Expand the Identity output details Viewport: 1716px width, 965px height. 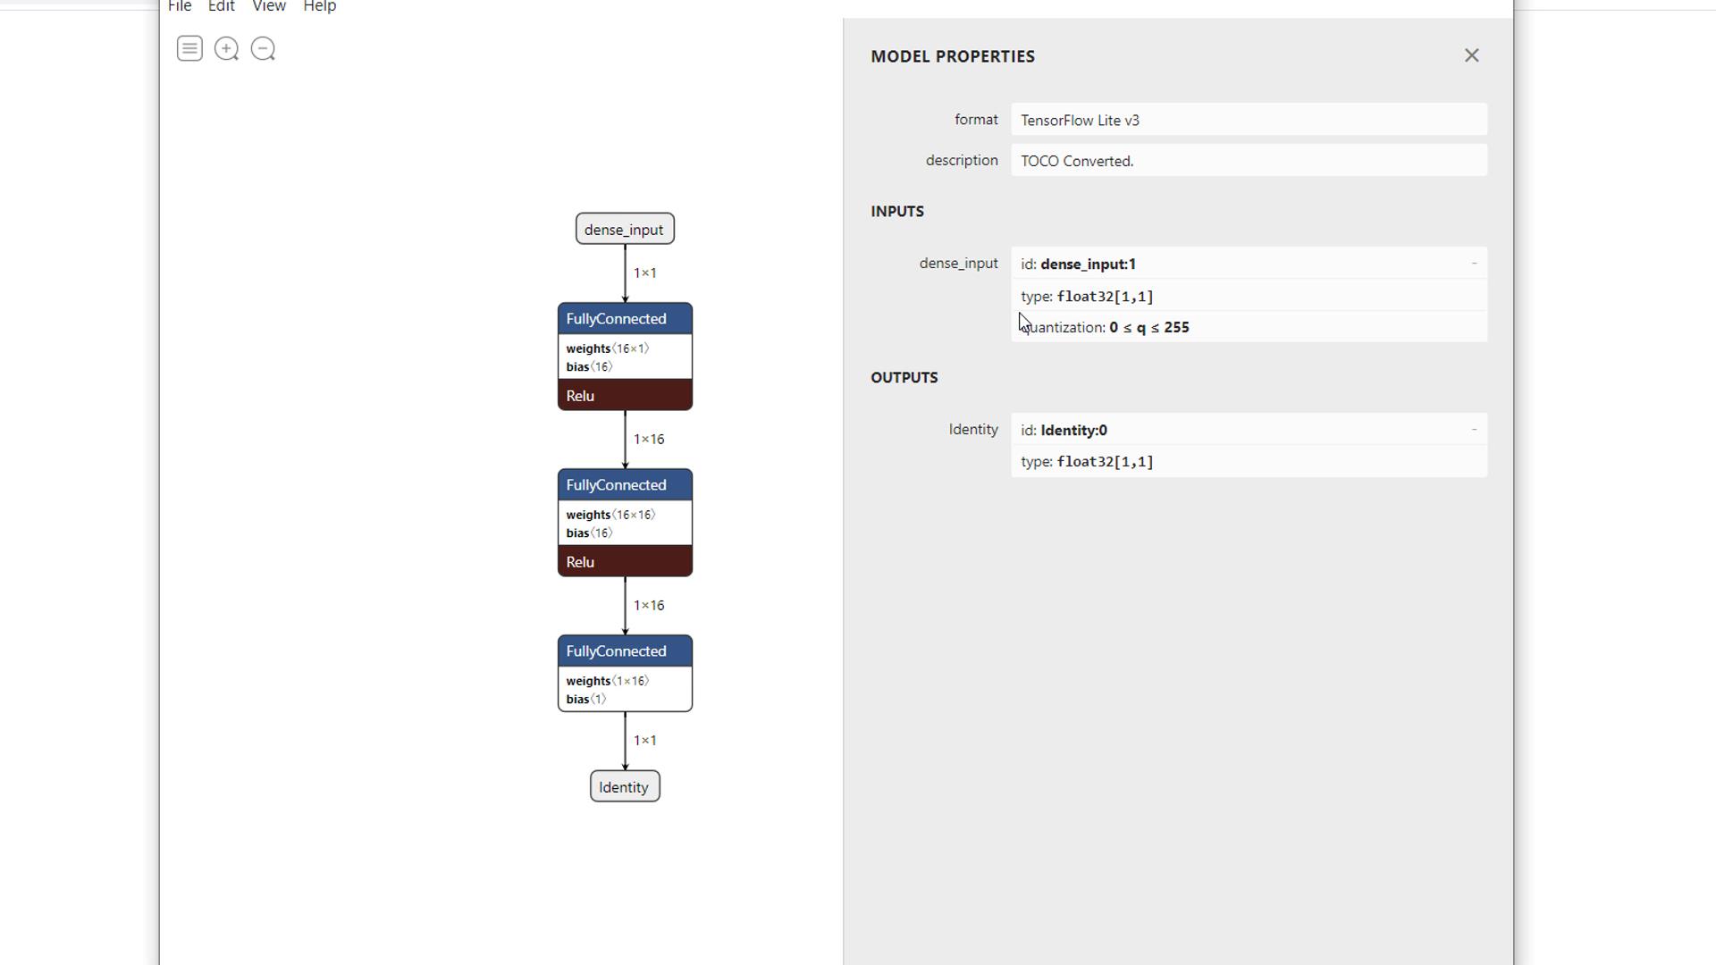[x=1473, y=430]
